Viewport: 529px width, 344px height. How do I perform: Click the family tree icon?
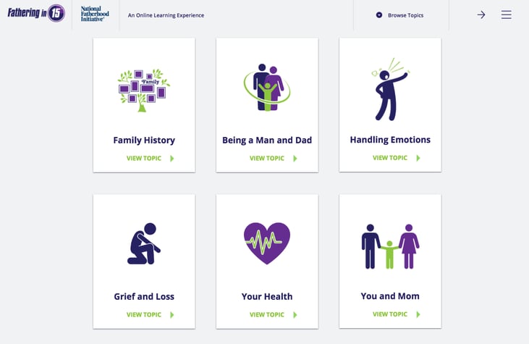click(x=144, y=90)
